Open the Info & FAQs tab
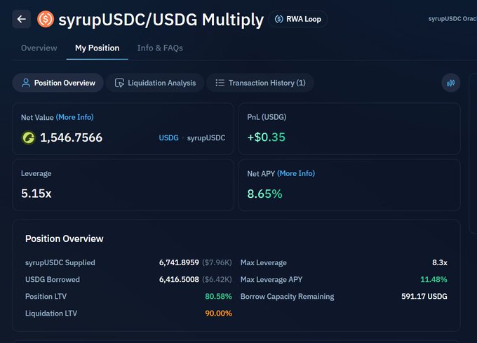This screenshot has height=343, width=477. click(160, 48)
